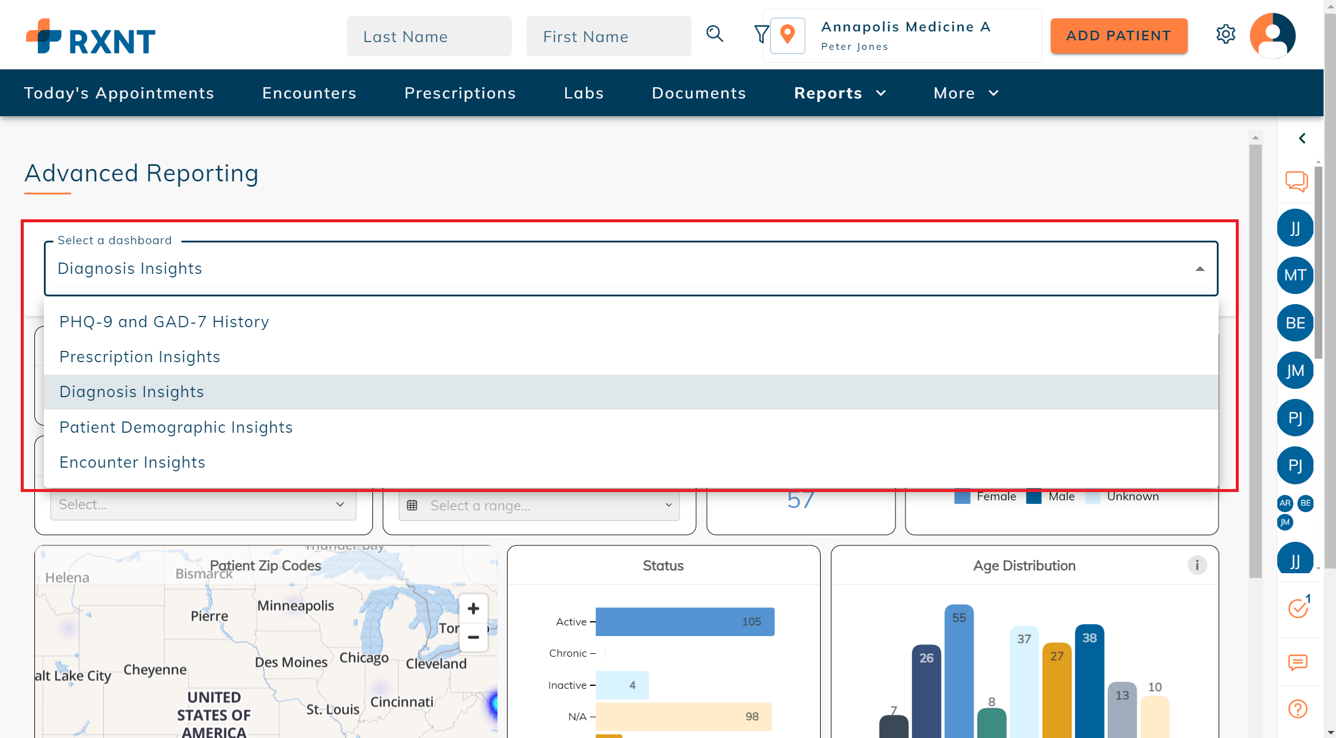
Task: Zoom in on the Patient Zip Codes map
Action: point(473,609)
